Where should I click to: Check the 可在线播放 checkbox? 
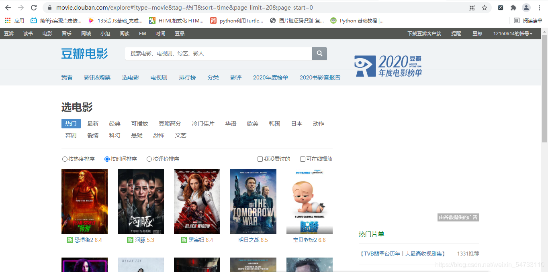[303, 159]
